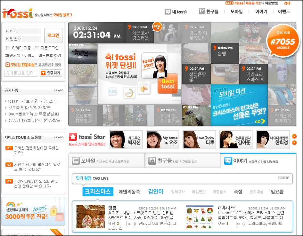This screenshot has height=236, width=303.
Task: Expand 서비스 TOUR & 도움말 MORE link
Action: tap(58, 138)
